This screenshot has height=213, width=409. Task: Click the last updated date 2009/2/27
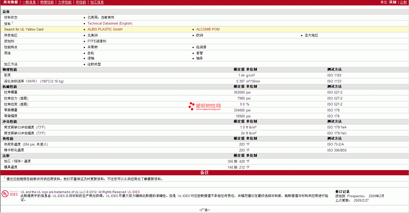coord(361,200)
